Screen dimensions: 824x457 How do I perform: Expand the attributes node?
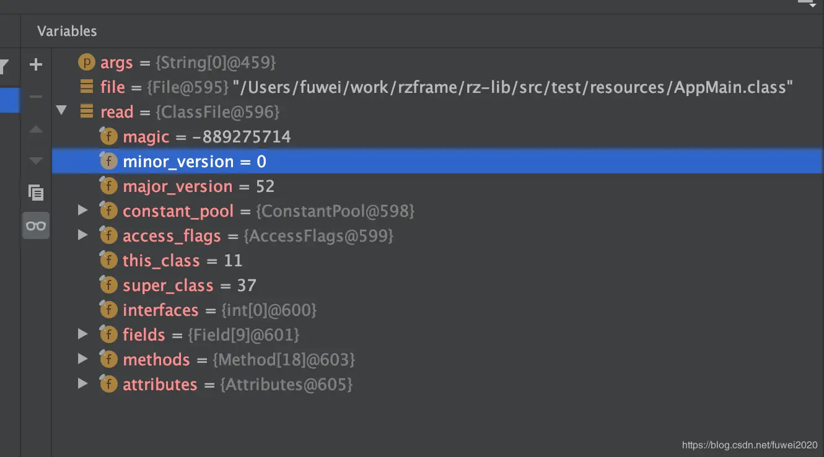83,385
